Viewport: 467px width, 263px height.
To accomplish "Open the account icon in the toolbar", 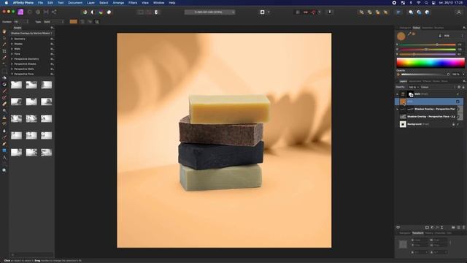I will pos(459,12).
